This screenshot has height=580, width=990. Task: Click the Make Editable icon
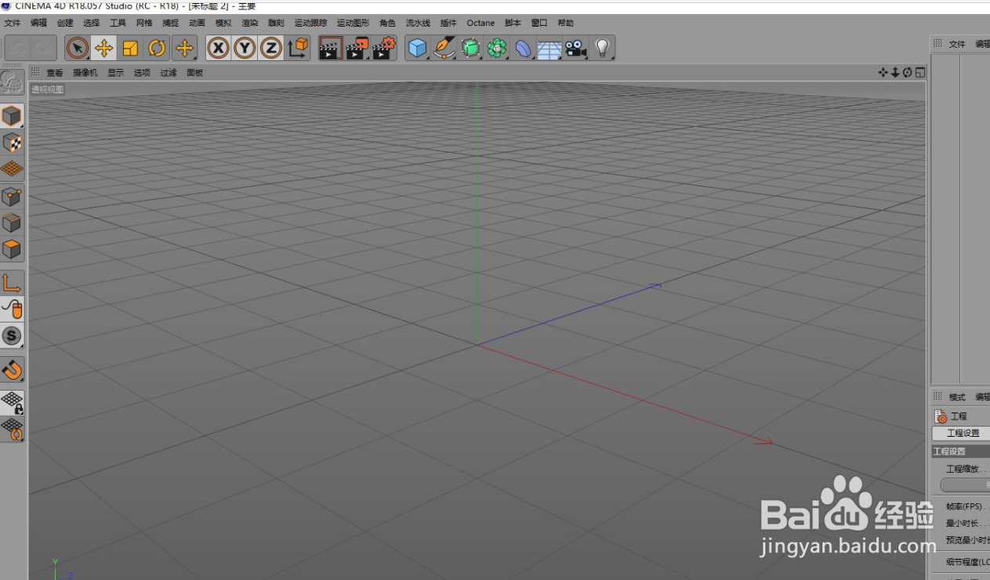point(12,81)
